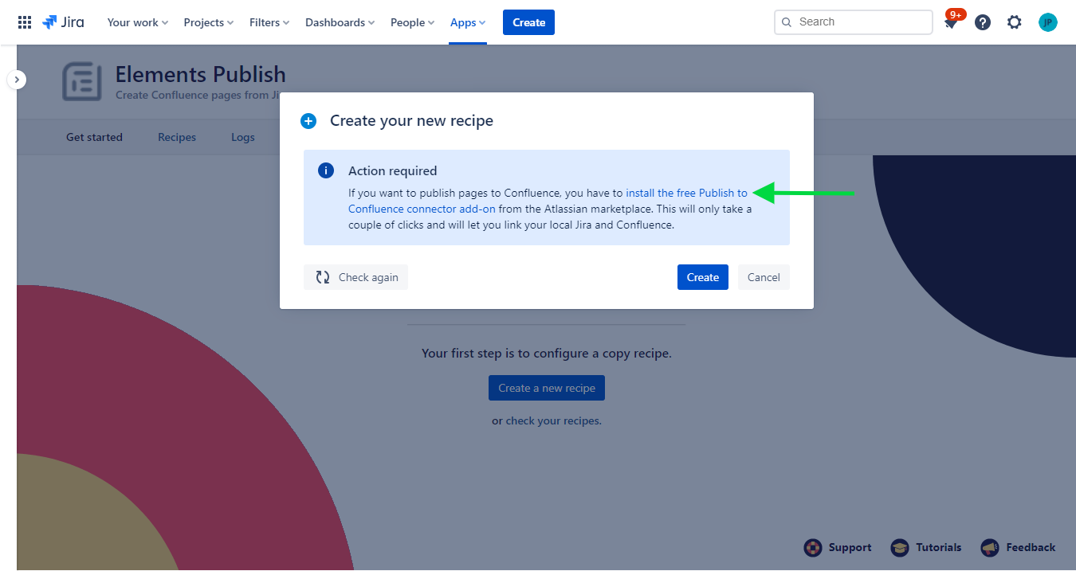Expand the Your work dropdown
This screenshot has width=1076, height=571.
point(137,22)
